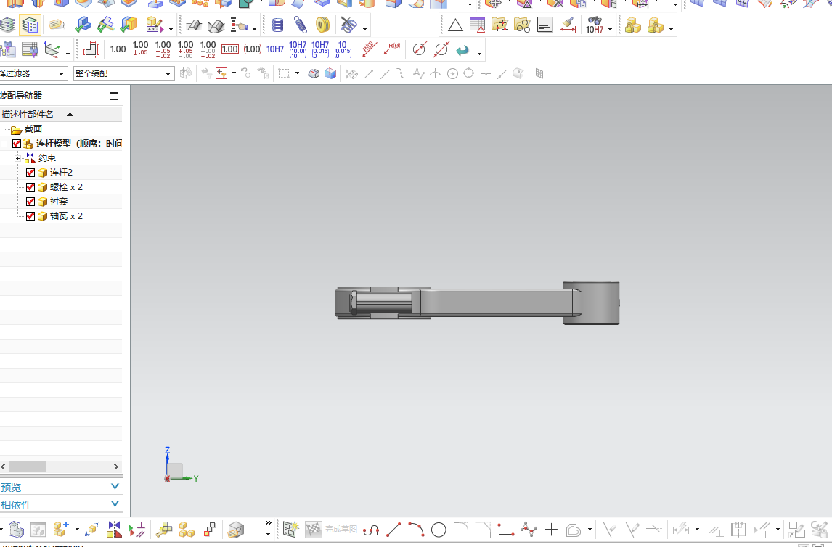Click the navigator horizontal scrollbar thumb
The image size is (832, 547).
click(x=28, y=467)
